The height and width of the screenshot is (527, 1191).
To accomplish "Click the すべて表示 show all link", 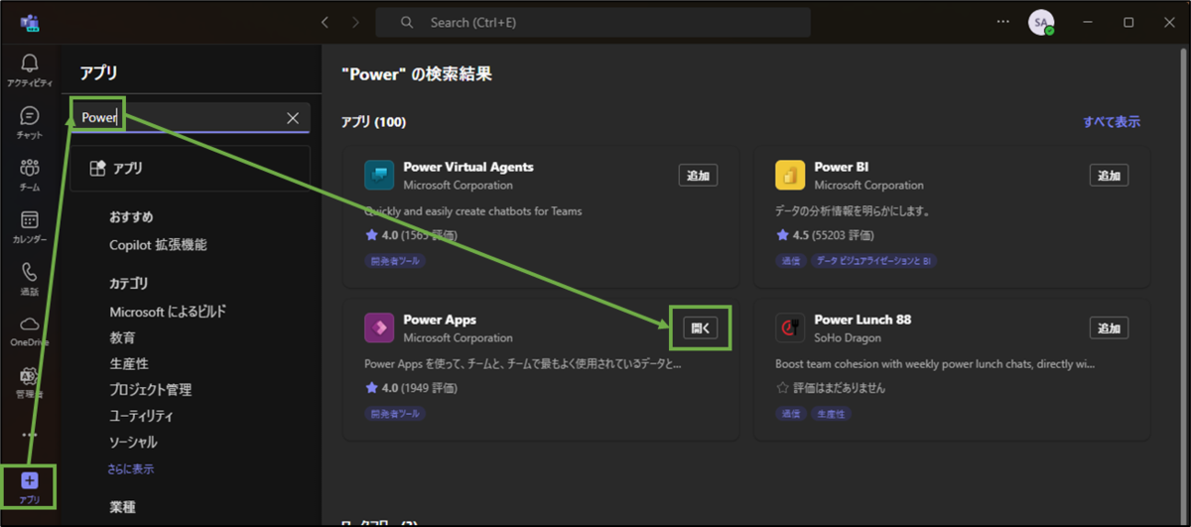I will coord(1112,122).
